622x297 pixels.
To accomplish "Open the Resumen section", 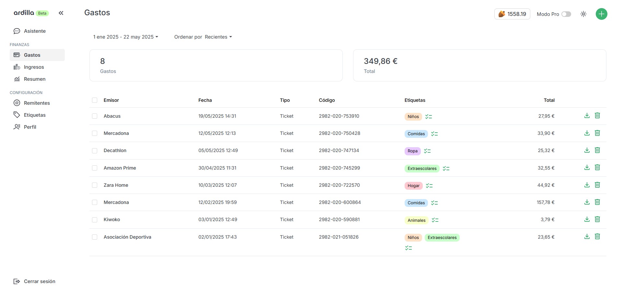I will [34, 79].
